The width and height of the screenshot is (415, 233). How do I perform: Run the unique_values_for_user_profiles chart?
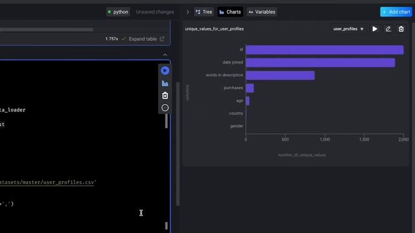pos(375,29)
